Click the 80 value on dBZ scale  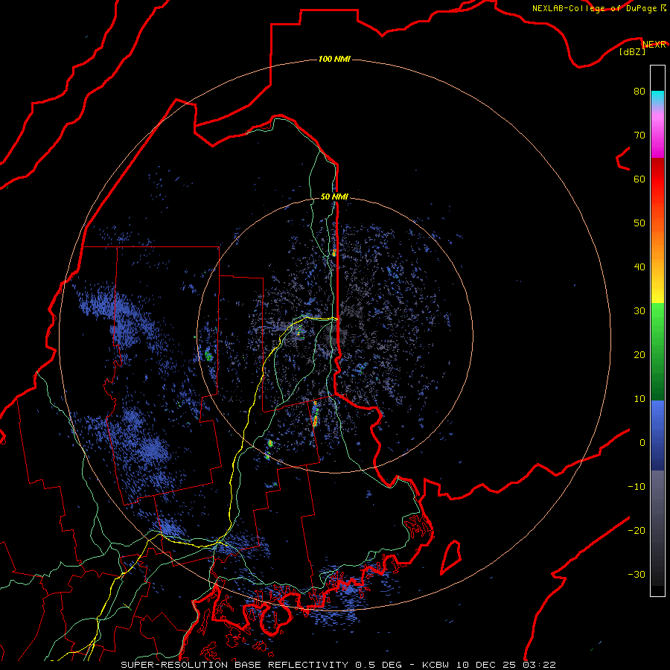click(x=639, y=92)
